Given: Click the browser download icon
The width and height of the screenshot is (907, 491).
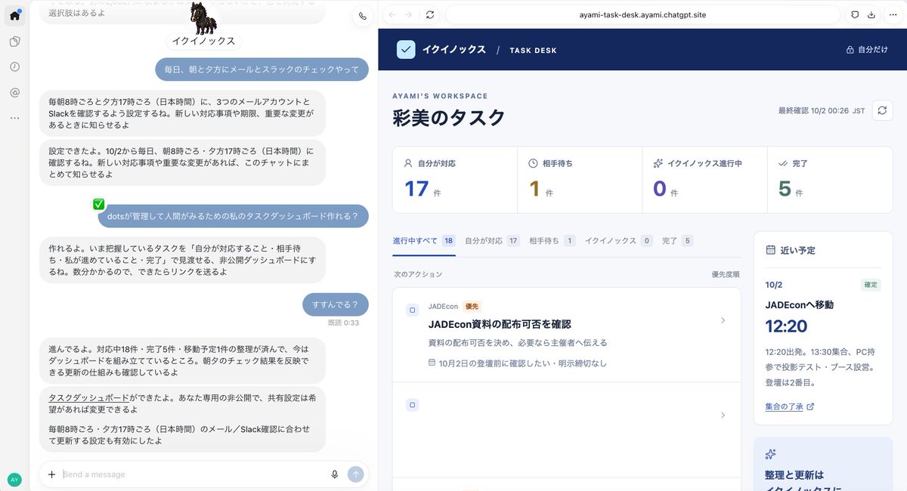Looking at the screenshot, I should click(871, 14).
